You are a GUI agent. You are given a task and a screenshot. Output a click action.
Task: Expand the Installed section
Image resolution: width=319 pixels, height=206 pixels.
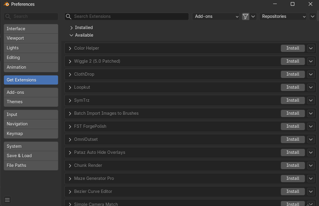tap(71, 28)
